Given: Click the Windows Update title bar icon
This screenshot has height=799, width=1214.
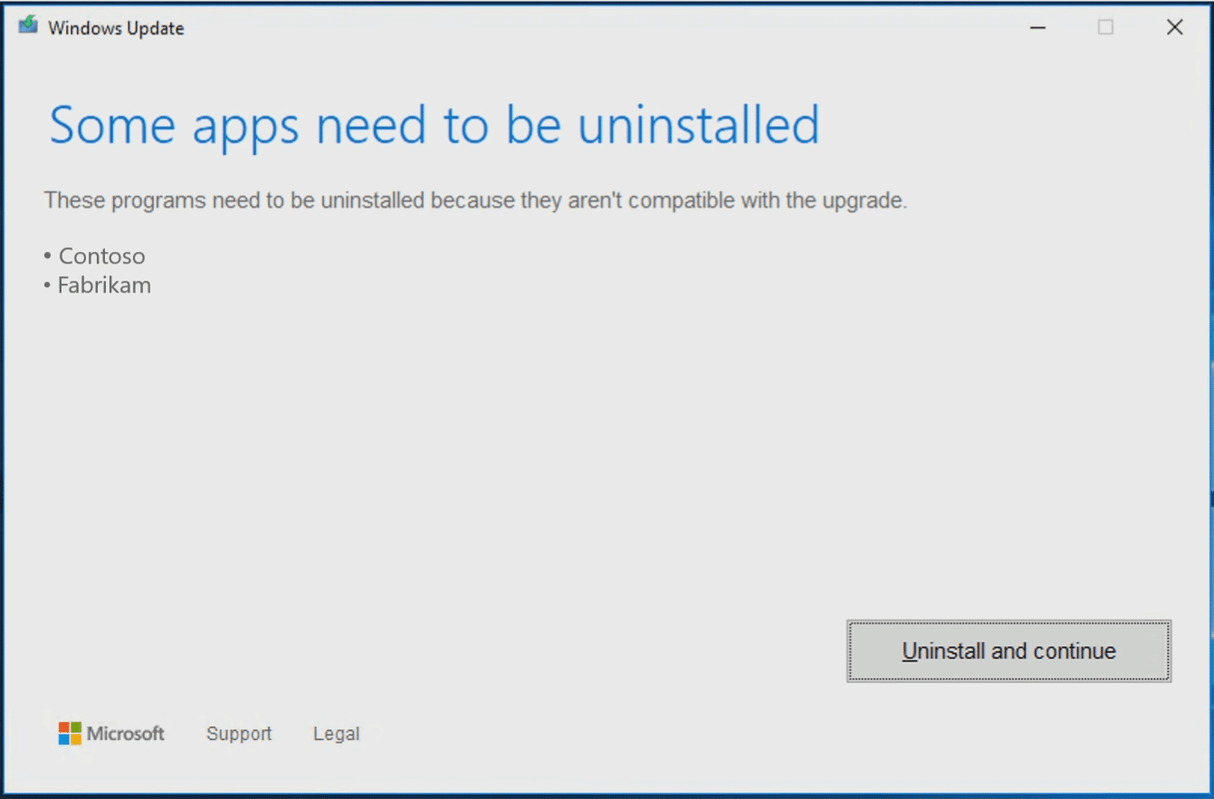Looking at the screenshot, I should pos(28,26).
